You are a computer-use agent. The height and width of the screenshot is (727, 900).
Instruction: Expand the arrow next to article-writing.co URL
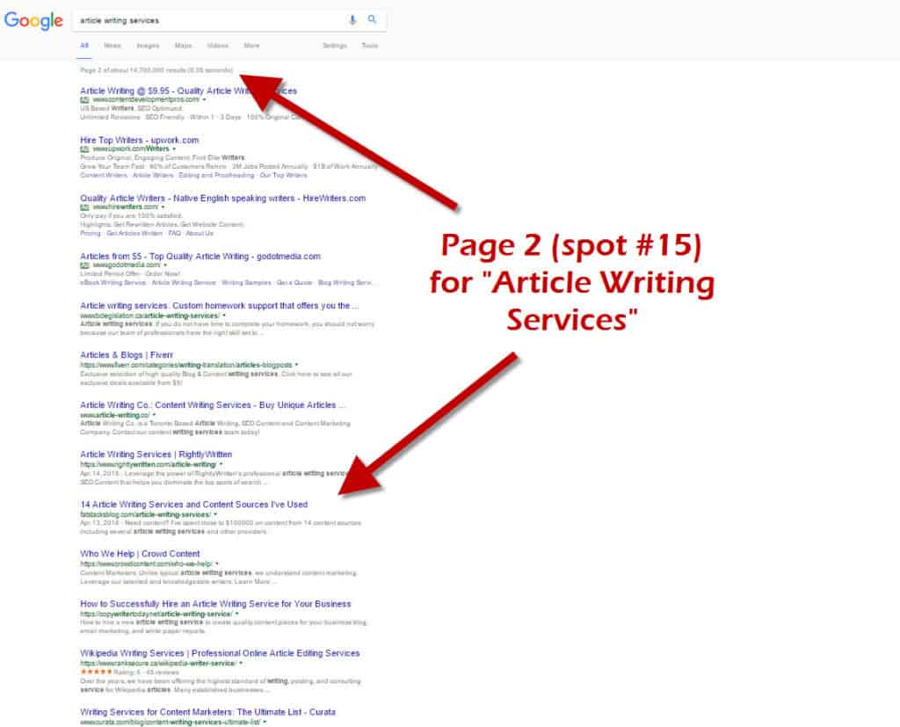[154, 415]
